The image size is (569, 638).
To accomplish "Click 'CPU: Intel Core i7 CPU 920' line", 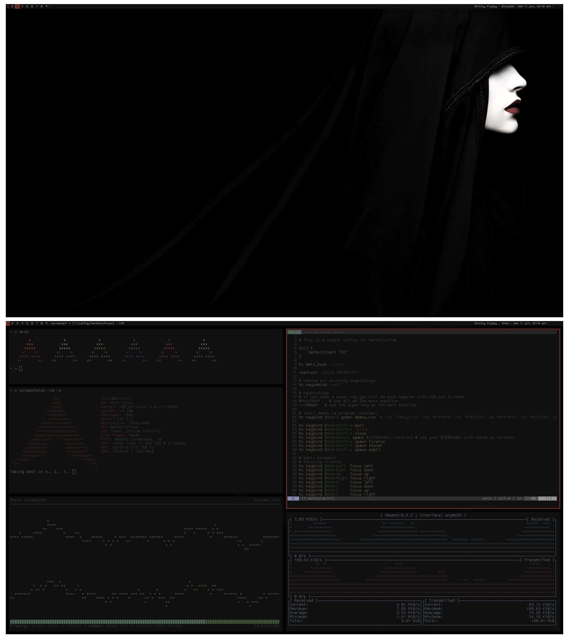I will tap(143, 443).
